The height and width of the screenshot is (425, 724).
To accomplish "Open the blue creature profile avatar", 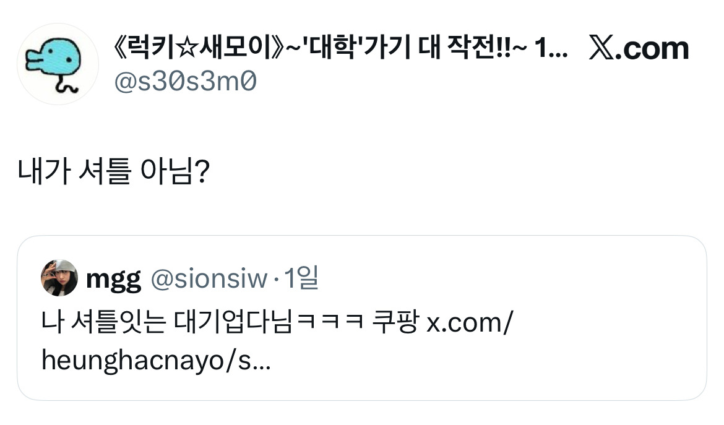I will click(58, 64).
